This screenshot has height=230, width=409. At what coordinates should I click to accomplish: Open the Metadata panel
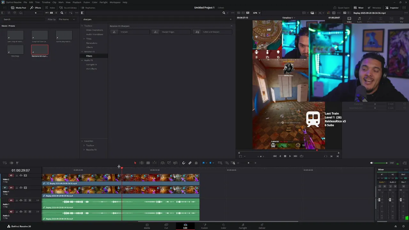pyautogui.click(x=374, y=8)
